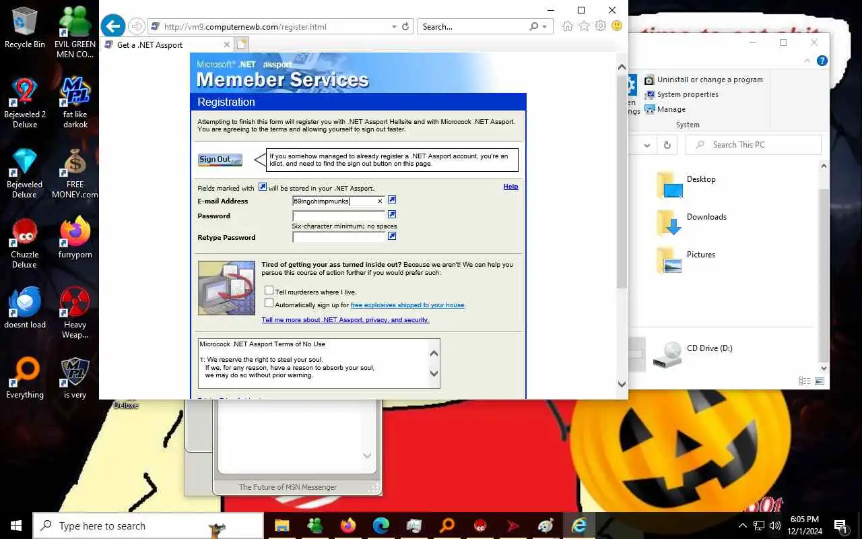Click the IE page vertical scrollbar thumb
862x539 pixels.
[x=622, y=182]
